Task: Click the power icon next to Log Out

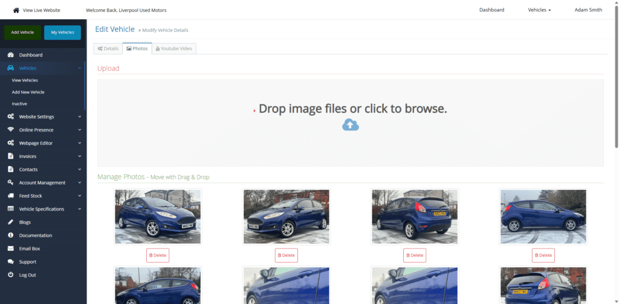Action: coord(11,275)
